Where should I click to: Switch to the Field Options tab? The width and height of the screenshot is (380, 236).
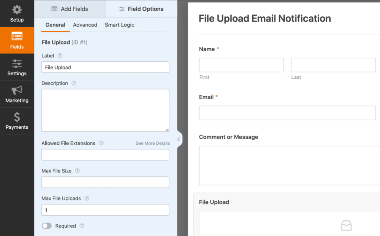pos(141,9)
